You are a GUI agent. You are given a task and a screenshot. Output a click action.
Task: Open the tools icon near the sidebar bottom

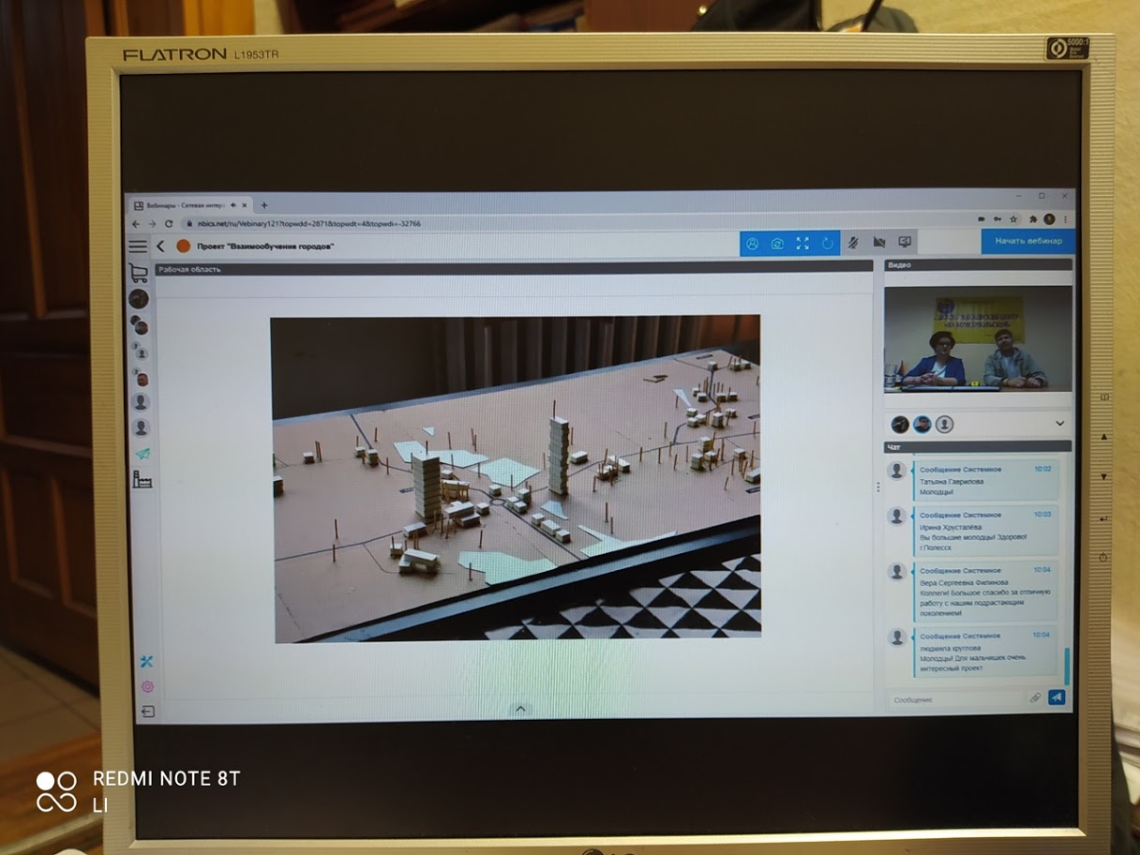pyautogui.click(x=146, y=661)
